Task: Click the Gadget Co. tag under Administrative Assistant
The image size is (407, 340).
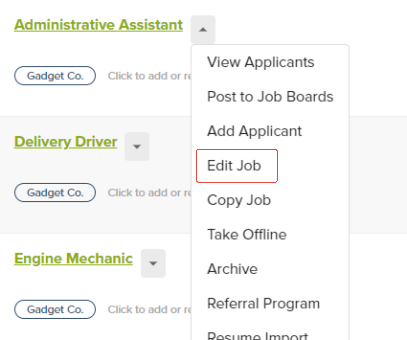Action: point(55,76)
